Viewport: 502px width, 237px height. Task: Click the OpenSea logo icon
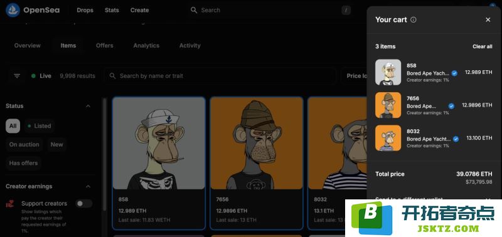point(13,10)
